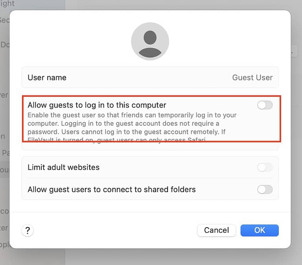Select the partially hidden sidebar item starting with Sec

pos(4,20)
